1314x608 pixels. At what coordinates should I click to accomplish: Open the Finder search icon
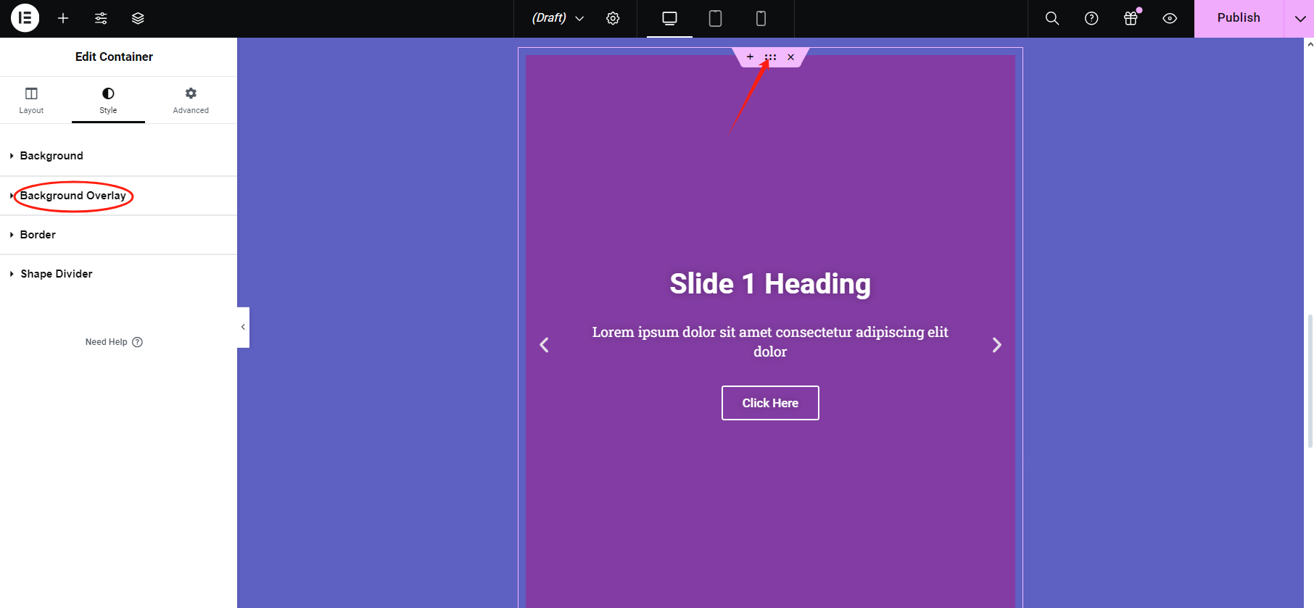[1052, 18]
